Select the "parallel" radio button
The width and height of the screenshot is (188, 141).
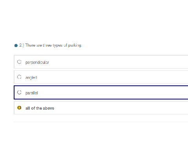pyautogui.click(x=19, y=92)
